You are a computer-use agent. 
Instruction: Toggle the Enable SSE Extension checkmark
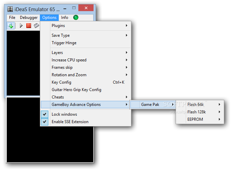(45, 122)
